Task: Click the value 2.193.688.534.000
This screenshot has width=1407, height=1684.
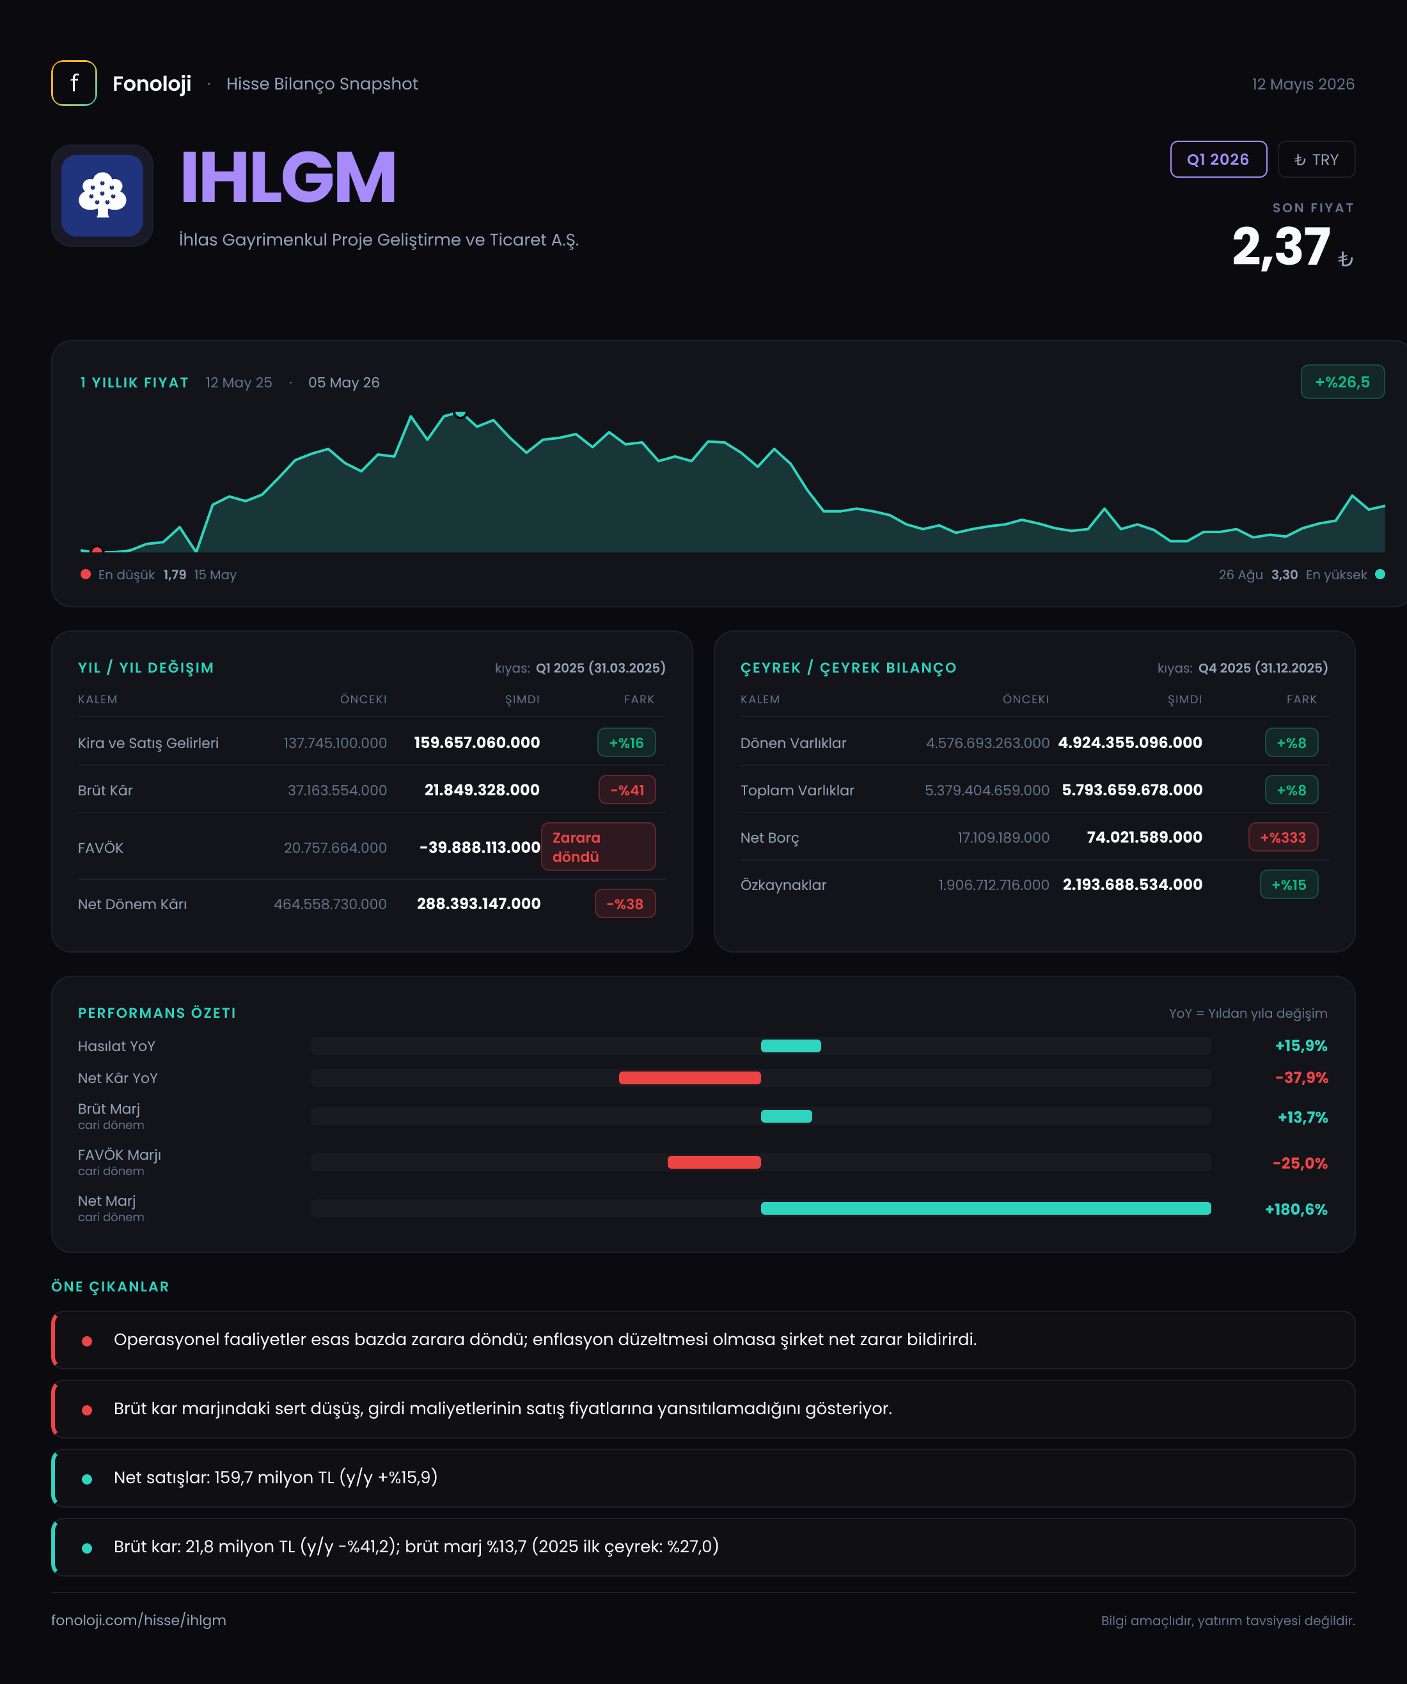Action: (1133, 884)
